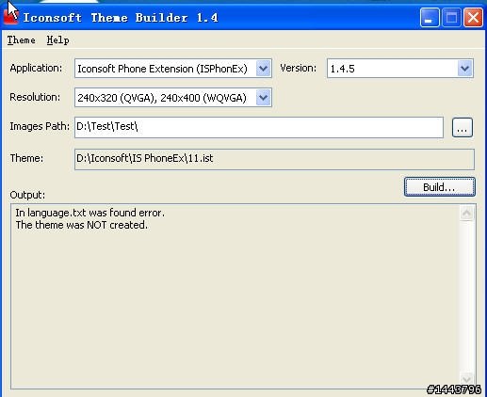Click the 'Images Path:' label
This screenshot has width=487, height=397.
(40, 126)
